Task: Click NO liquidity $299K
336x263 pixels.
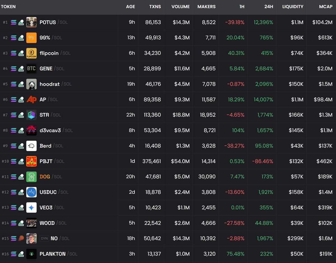Action: click(x=295, y=239)
